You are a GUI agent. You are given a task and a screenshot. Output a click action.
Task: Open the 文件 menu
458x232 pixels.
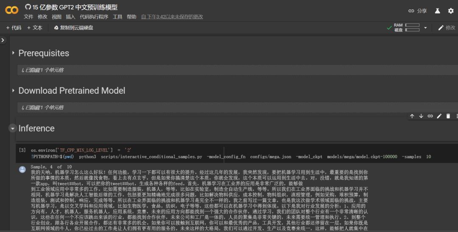tap(28, 17)
